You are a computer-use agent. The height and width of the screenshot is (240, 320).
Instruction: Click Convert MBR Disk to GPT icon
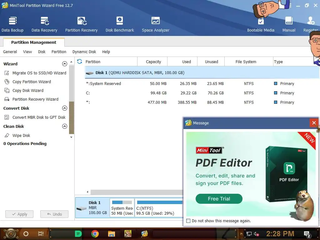7,117
